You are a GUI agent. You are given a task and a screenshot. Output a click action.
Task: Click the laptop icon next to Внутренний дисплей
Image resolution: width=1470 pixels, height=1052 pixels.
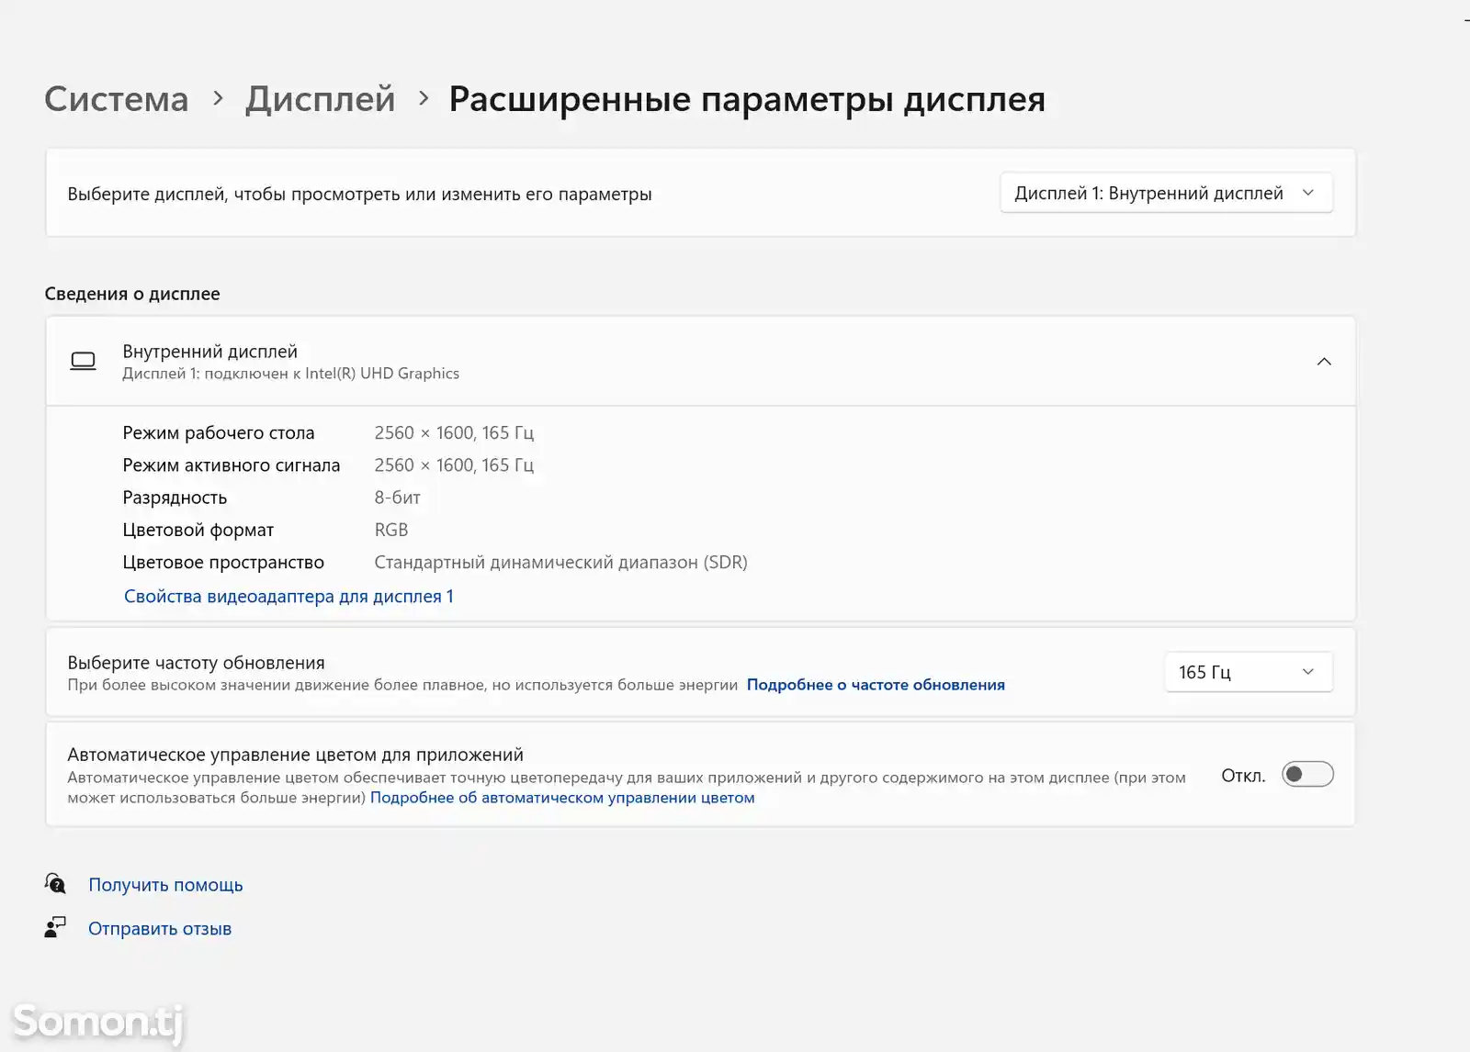(84, 362)
